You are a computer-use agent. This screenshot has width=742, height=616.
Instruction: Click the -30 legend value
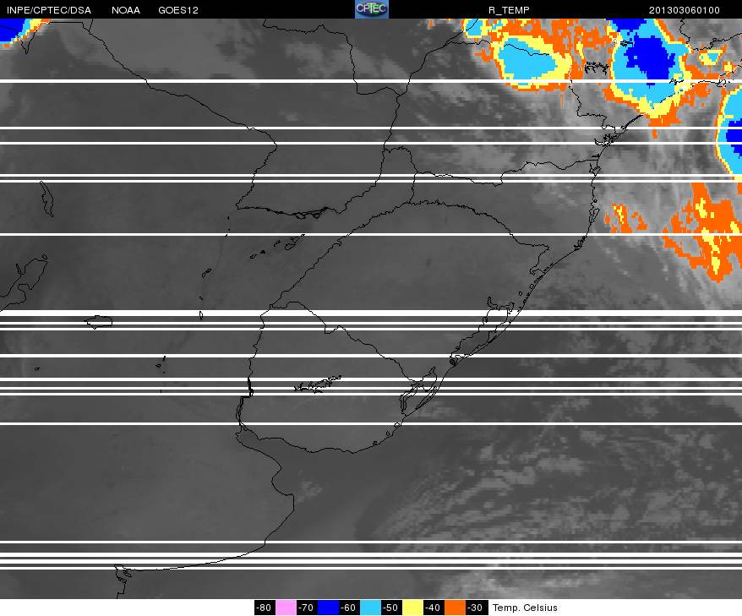pos(476,608)
